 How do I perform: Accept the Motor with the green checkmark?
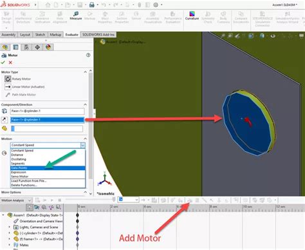[x=3, y=63]
